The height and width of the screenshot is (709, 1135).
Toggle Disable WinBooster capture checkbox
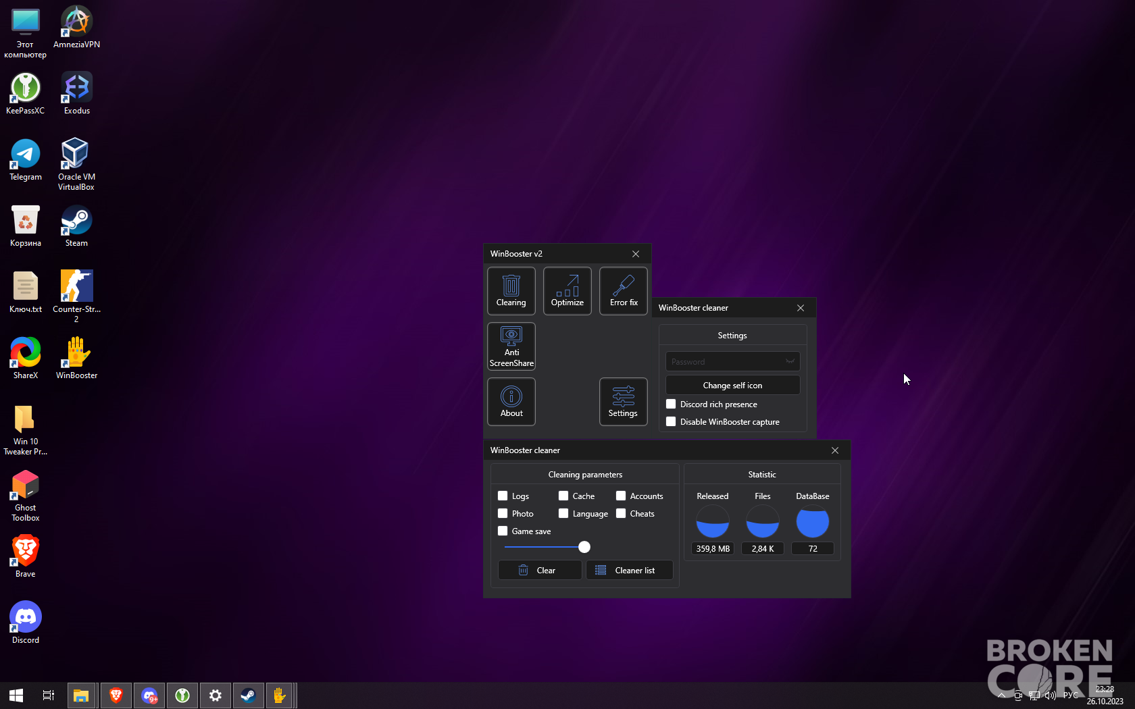(671, 421)
